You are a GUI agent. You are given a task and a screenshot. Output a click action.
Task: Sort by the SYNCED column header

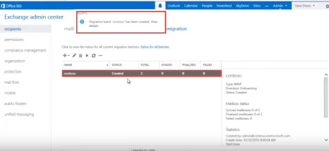[170, 65]
